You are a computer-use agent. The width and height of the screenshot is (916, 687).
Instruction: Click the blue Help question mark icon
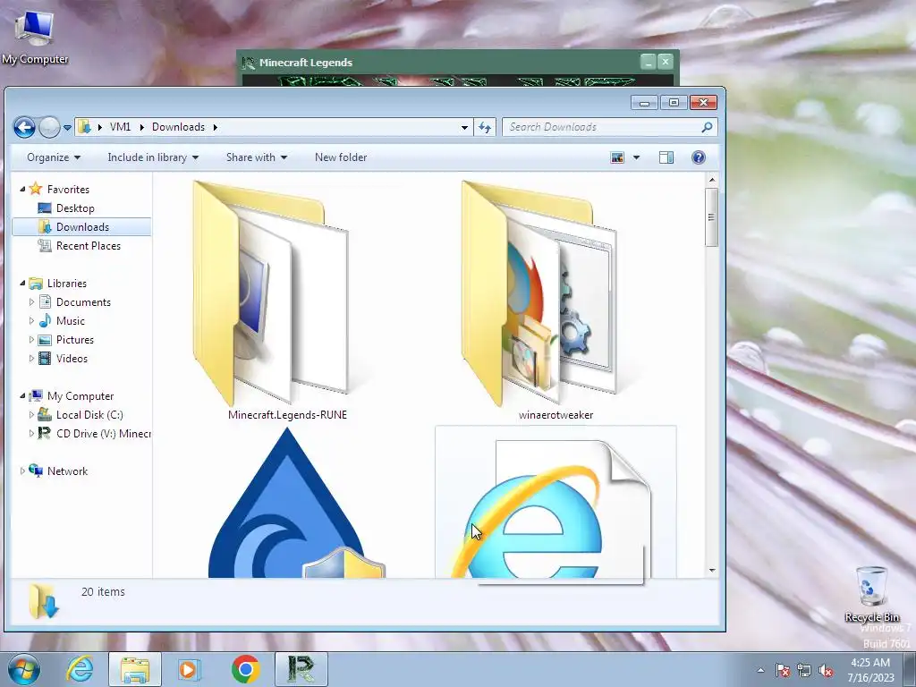pos(698,157)
